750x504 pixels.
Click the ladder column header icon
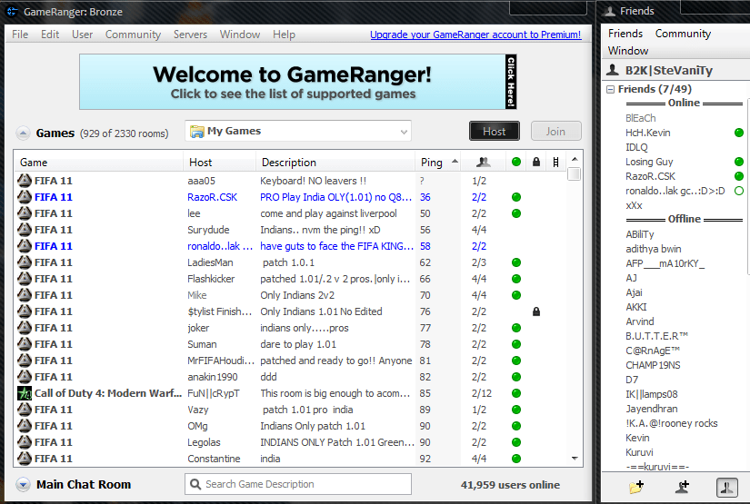555,163
